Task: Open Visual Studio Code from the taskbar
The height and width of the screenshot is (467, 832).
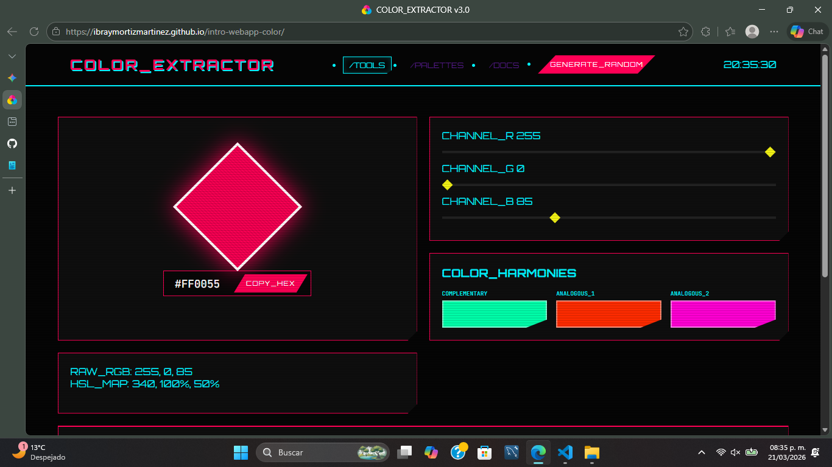Action: (565, 452)
